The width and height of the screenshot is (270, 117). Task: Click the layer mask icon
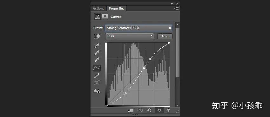[x=105, y=17]
